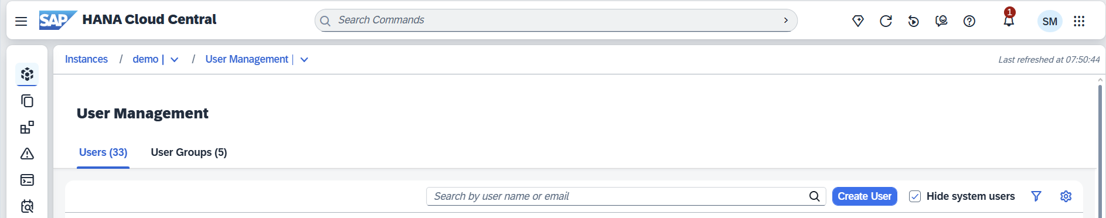
Task: Toggle the Hide system users checkbox
Action: click(915, 196)
